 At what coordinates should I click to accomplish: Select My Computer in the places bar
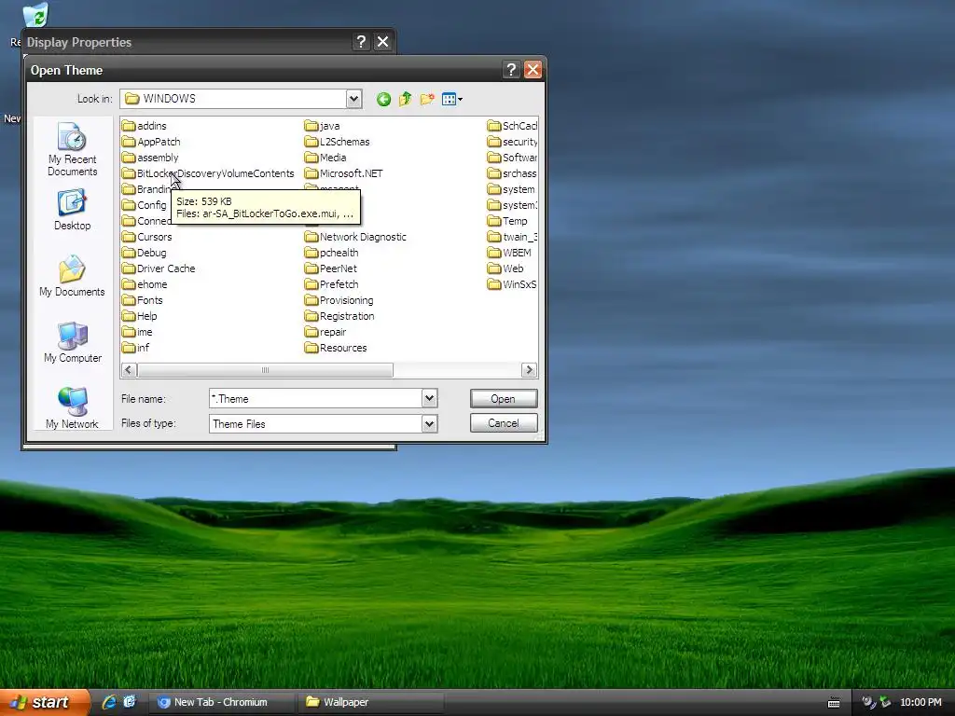[x=72, y=342]
